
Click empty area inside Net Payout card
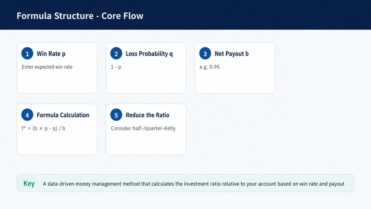[x=235, y=82]
